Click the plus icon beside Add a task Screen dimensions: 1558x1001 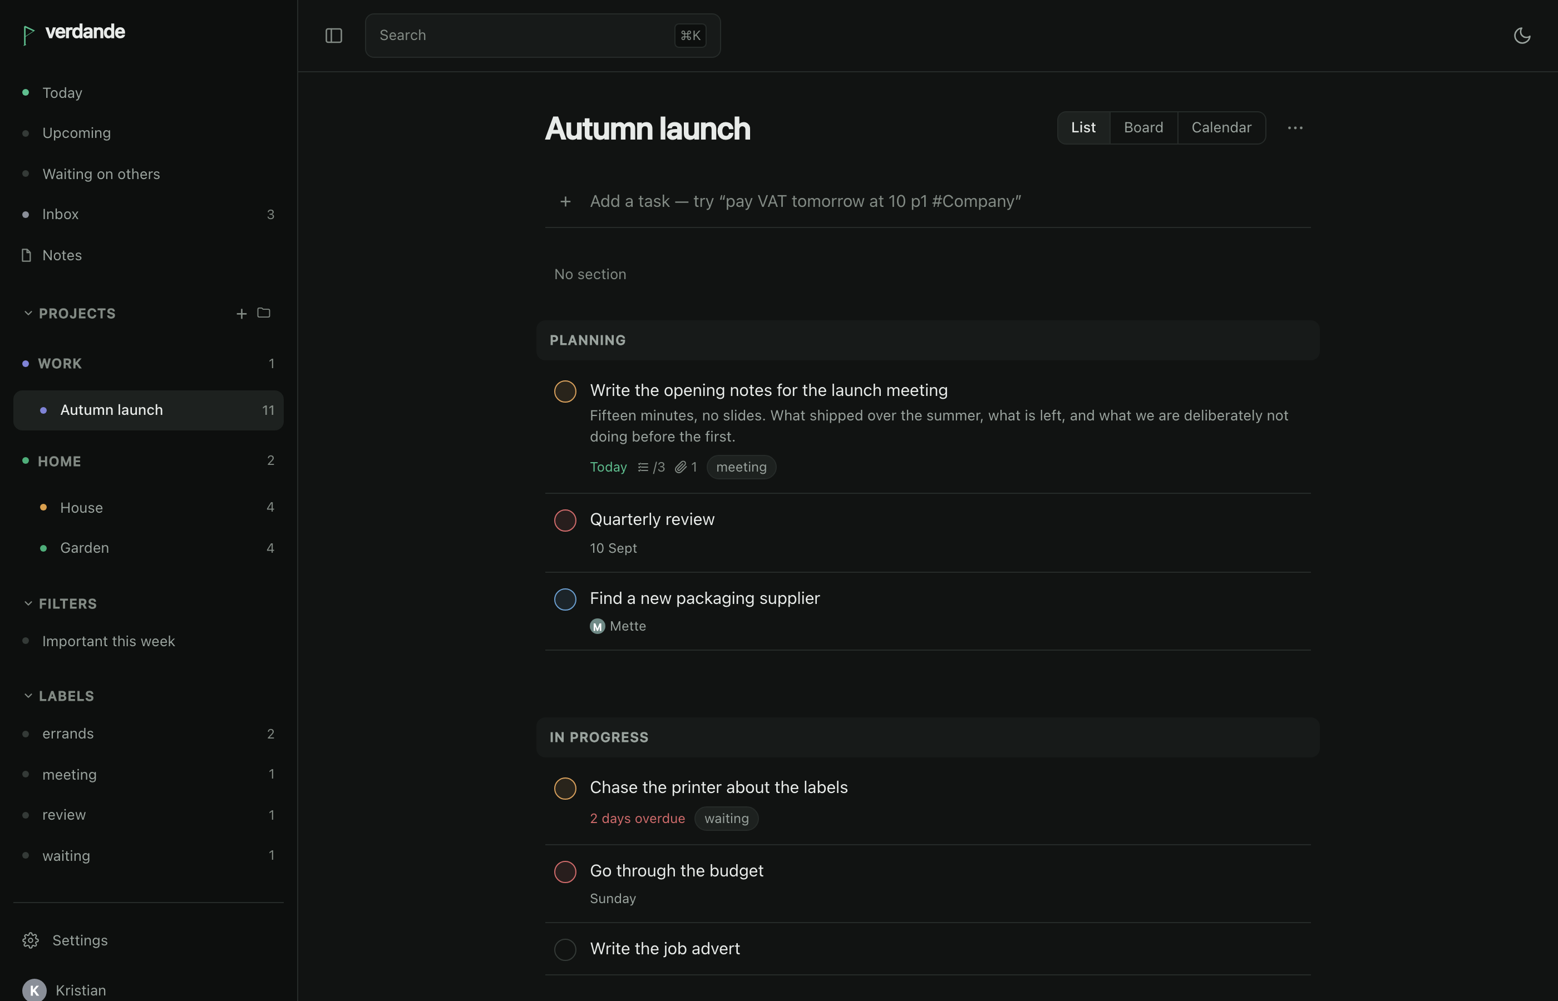coord(565,201)
